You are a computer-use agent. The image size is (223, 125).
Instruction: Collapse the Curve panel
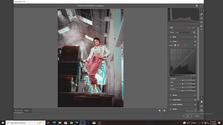point(171,42)
